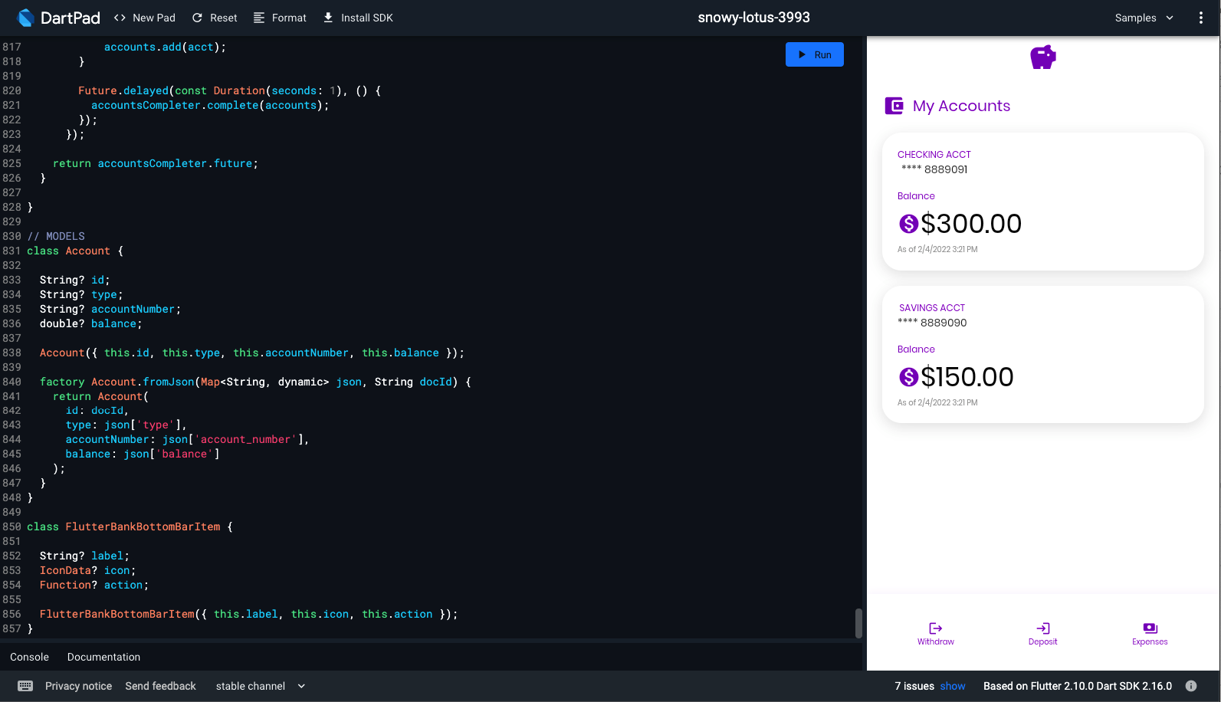The width and height of the screenshot is (1221, 702).
Task: Click the '// MODELS' comment line
Action: click(x=56, y=236)
